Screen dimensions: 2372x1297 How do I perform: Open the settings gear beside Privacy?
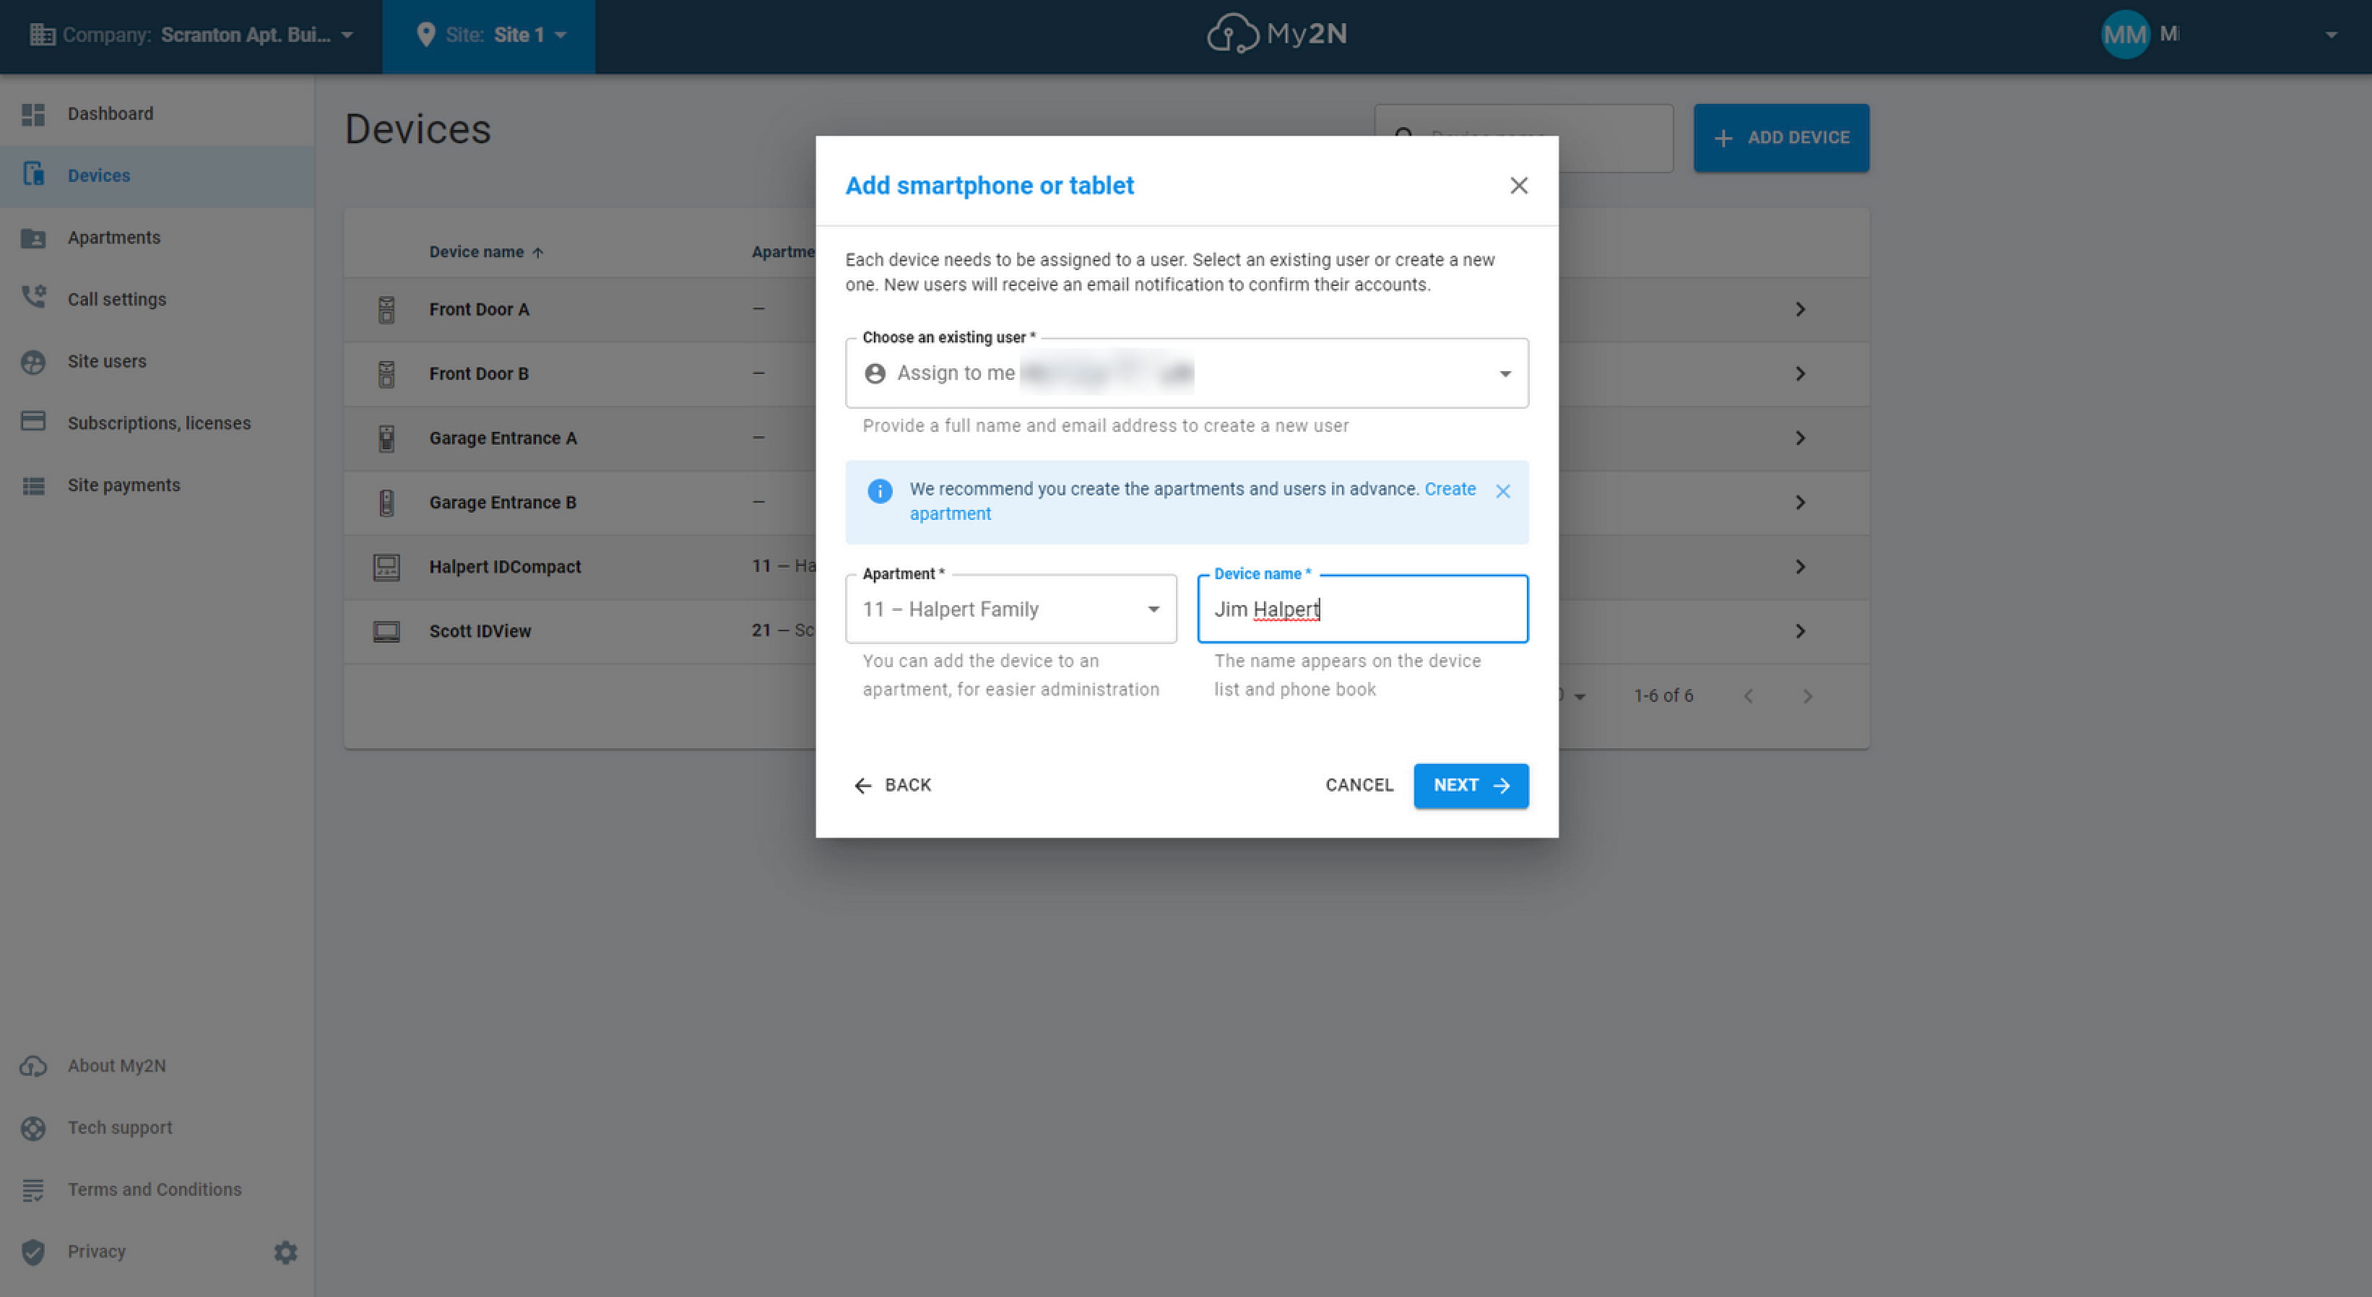[285, 1252]
